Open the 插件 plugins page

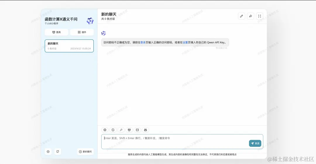point(82,32)
